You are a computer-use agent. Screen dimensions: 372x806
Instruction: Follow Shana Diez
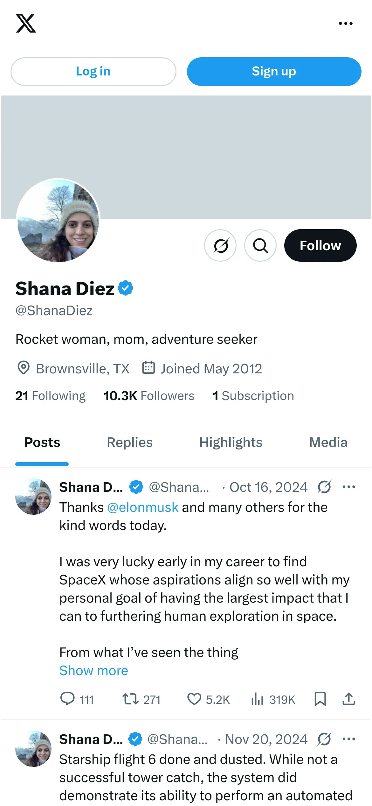coord(320,245)
